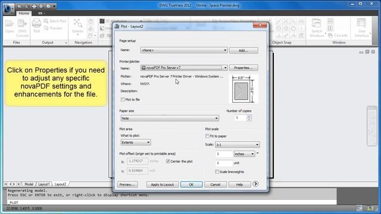Expand more options with the round arrow button

(x=255, y=184)
